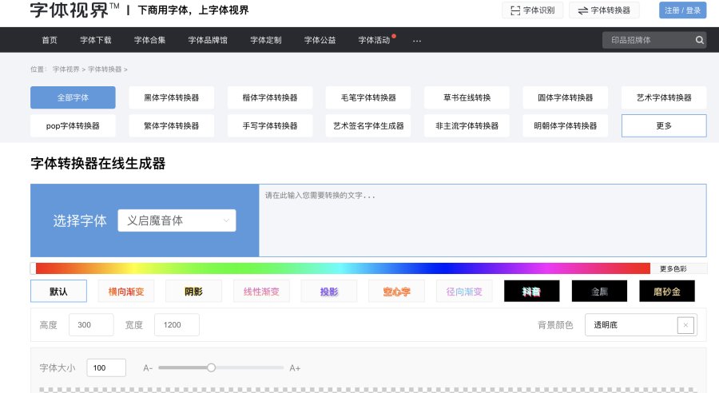This screenshot has height=393, width=719.
Task: Go to 字体活动 in navigation bar
Action: click(374, 40)
